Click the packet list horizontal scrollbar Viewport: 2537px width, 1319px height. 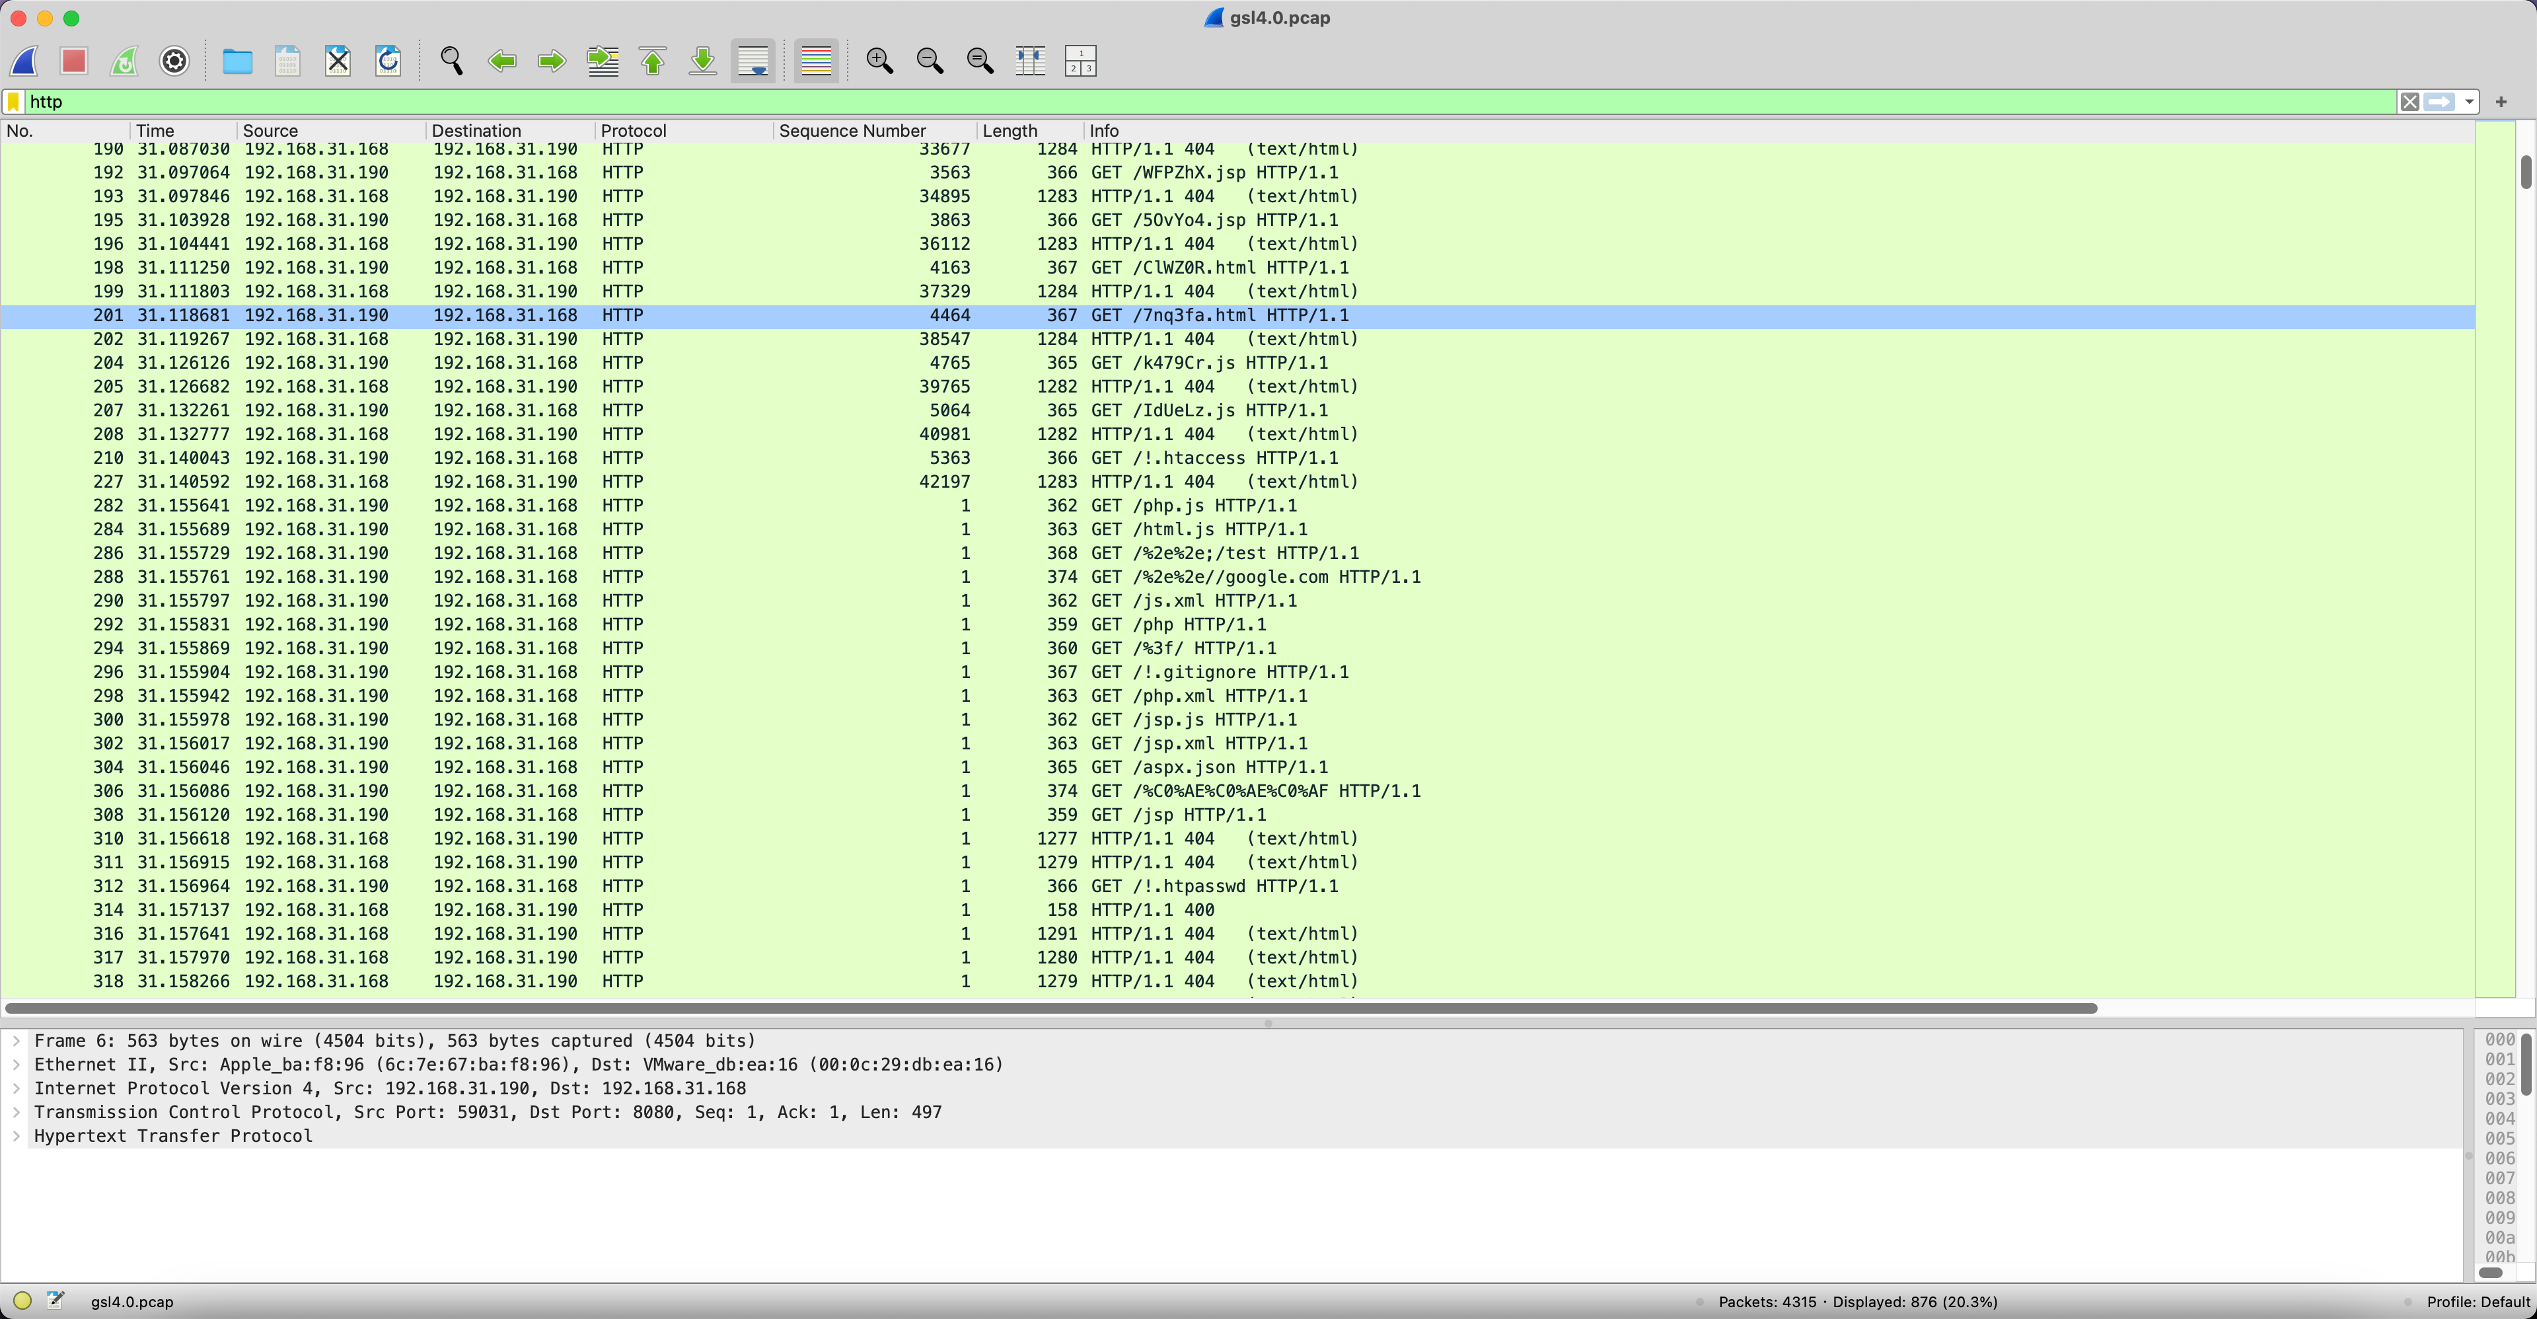[1051, 1008]
